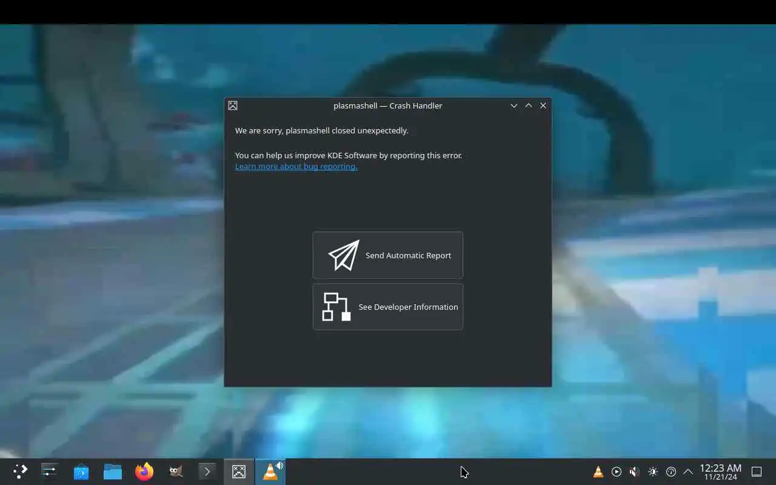
Task: Click the paper plane icon
Action: coord(344,255)
